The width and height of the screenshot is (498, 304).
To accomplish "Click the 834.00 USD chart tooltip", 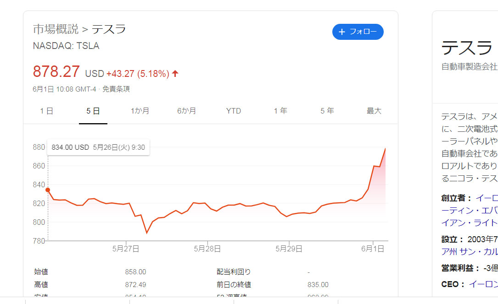I will [99, 147].
